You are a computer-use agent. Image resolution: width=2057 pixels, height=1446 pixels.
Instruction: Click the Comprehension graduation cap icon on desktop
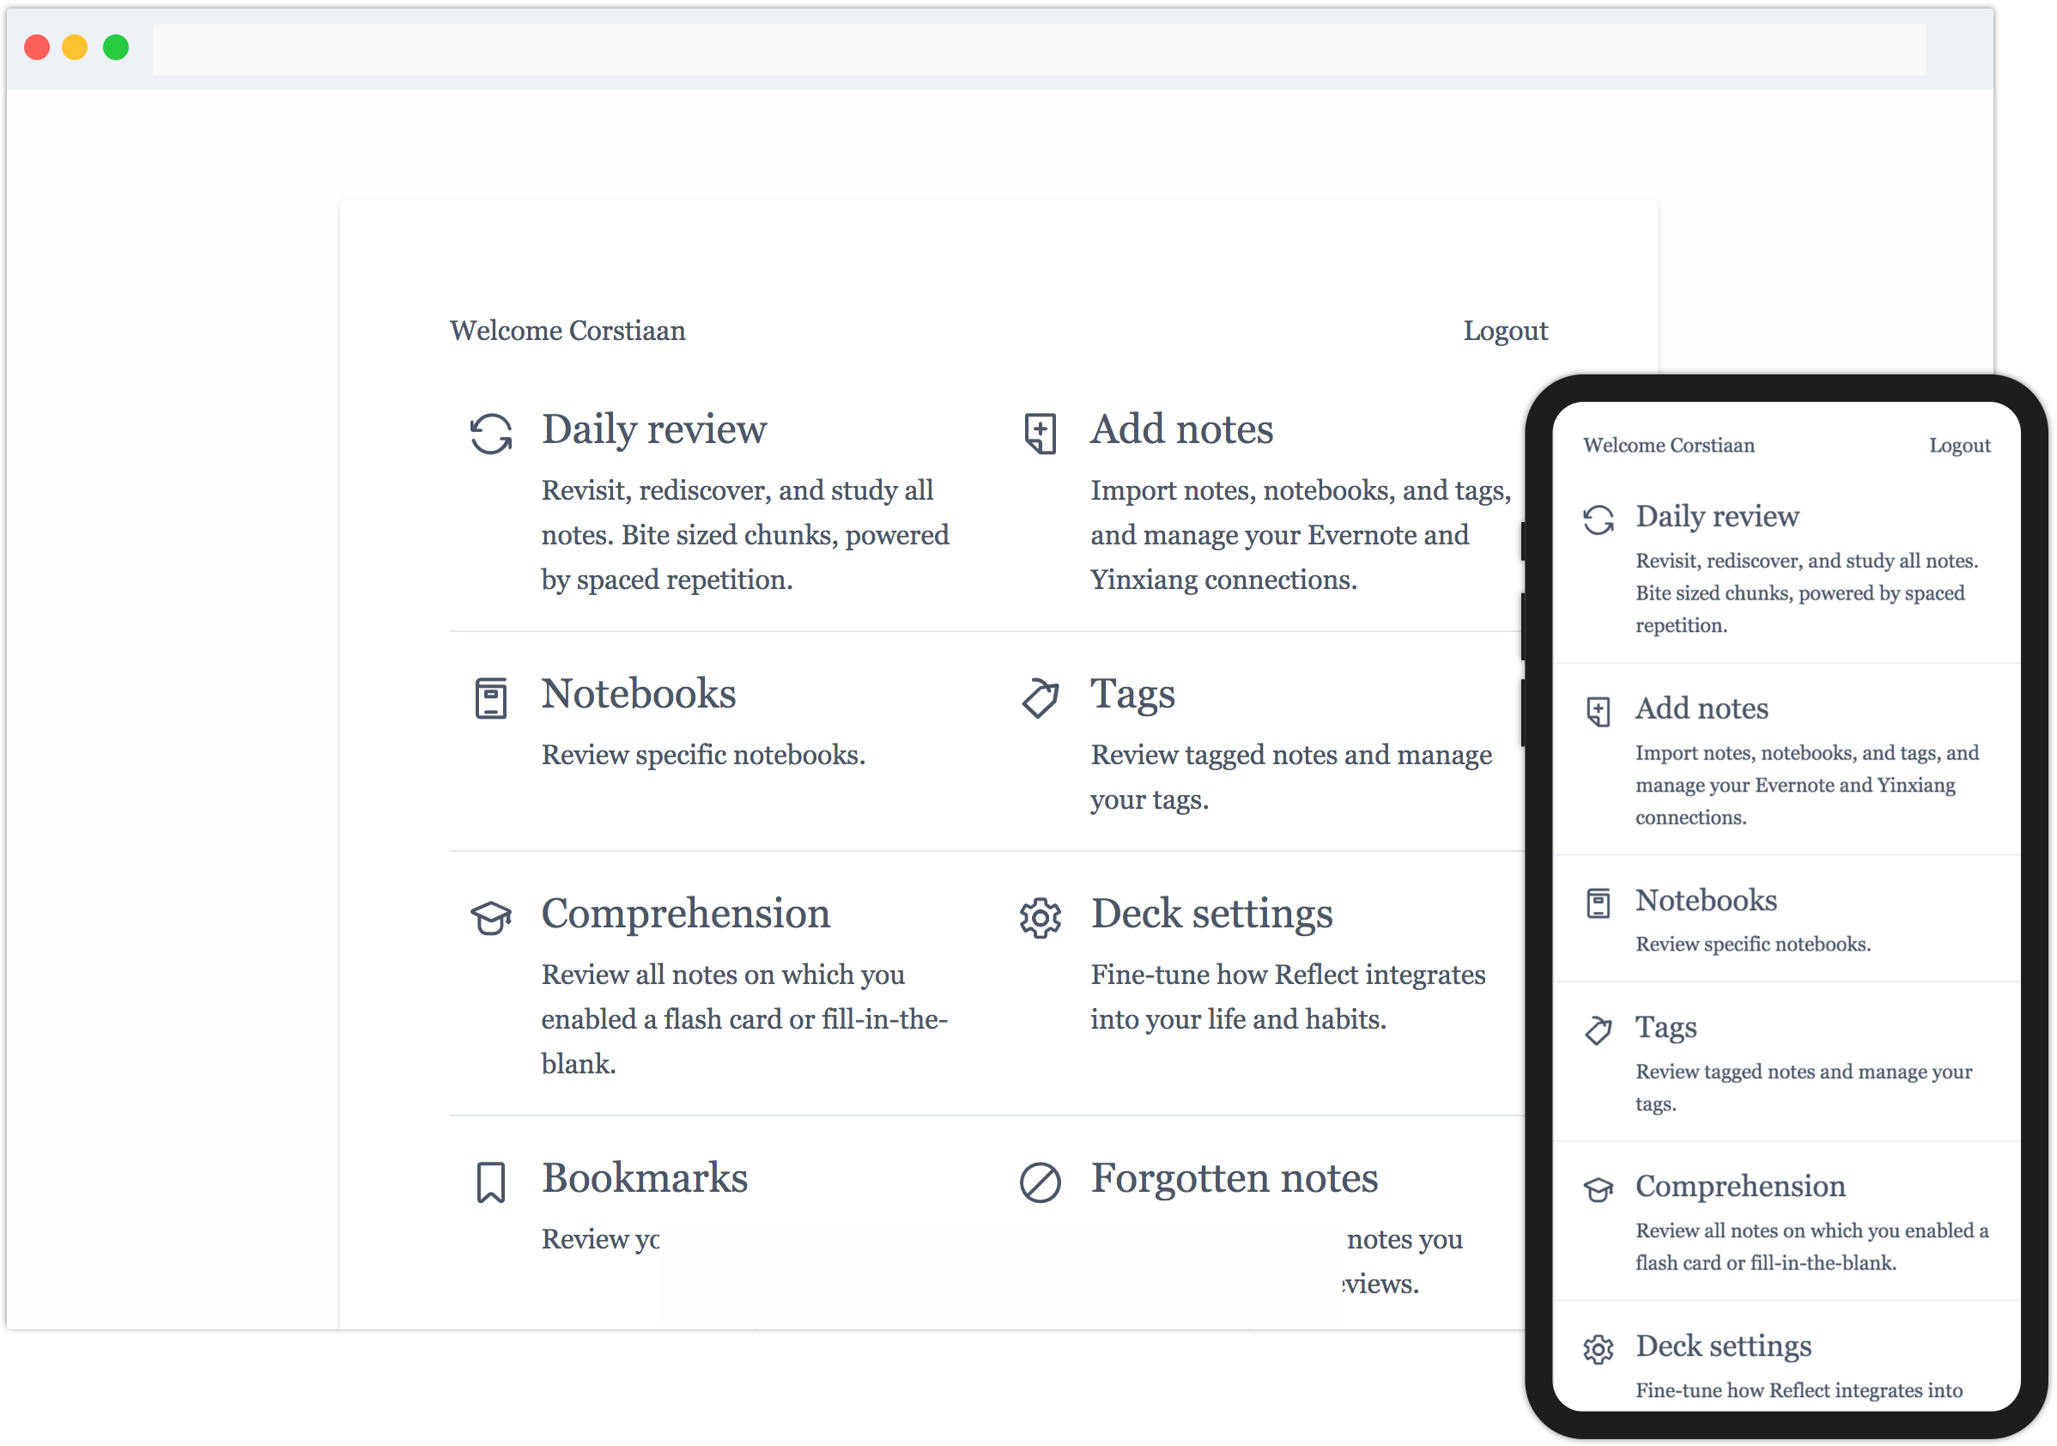(x=491, y=917)
